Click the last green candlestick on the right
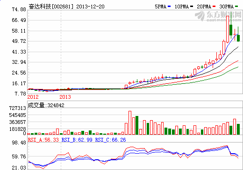243x170 pixels. click(x=238, y=38)
